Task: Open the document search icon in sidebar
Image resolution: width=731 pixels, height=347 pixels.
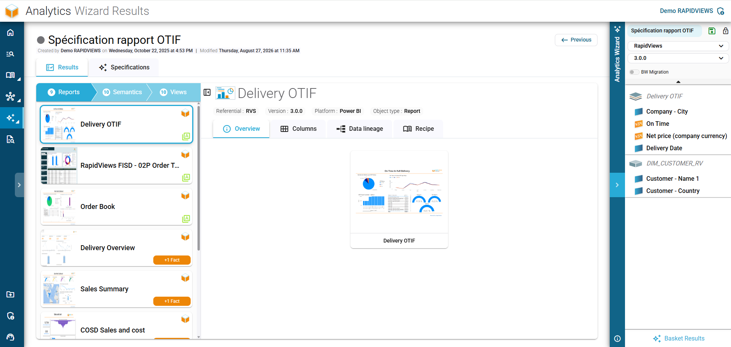Action: 10,139
